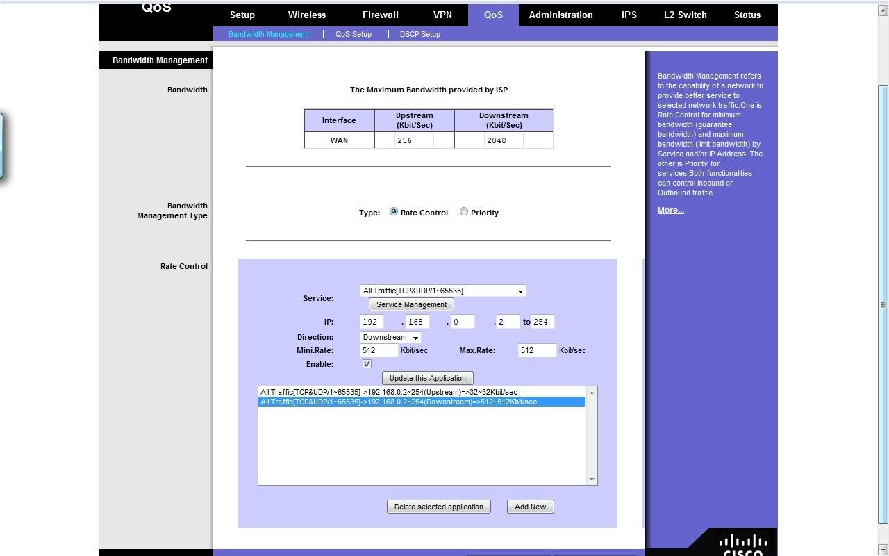This screenshot has width=889, height=556.
Task: Select the Rate Control radio button
Action: click(394, 212)
